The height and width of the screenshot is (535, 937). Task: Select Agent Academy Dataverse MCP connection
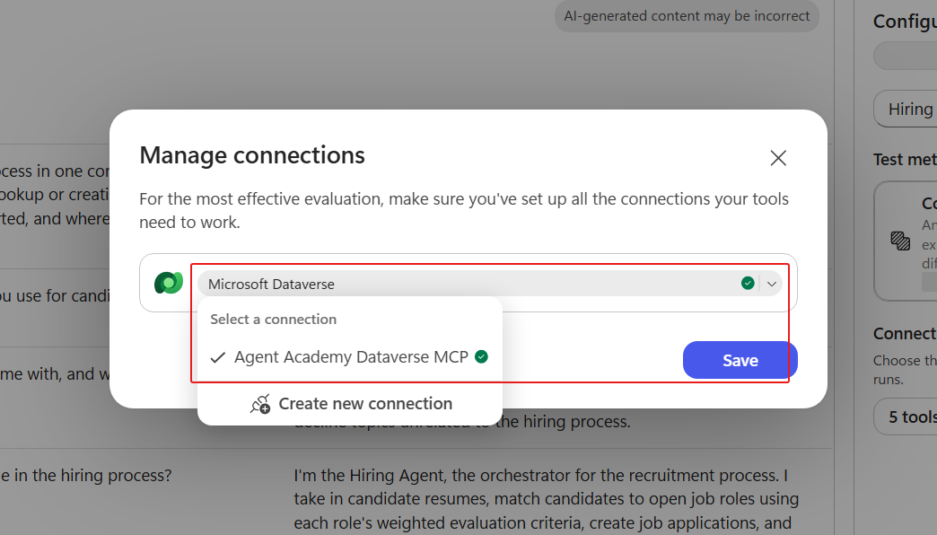350,357
